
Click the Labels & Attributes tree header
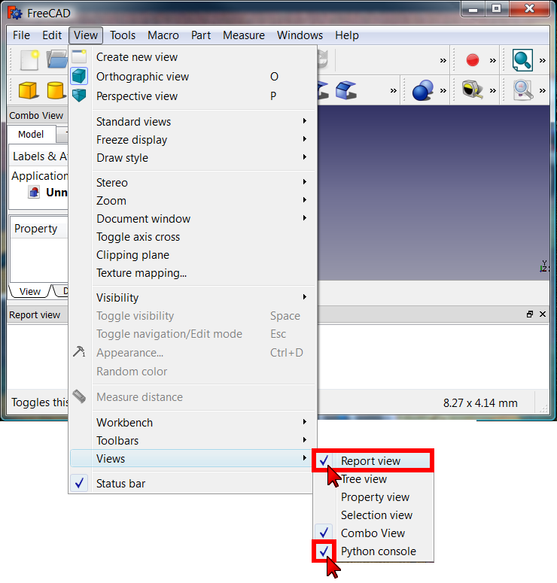[x=38, y=156]
